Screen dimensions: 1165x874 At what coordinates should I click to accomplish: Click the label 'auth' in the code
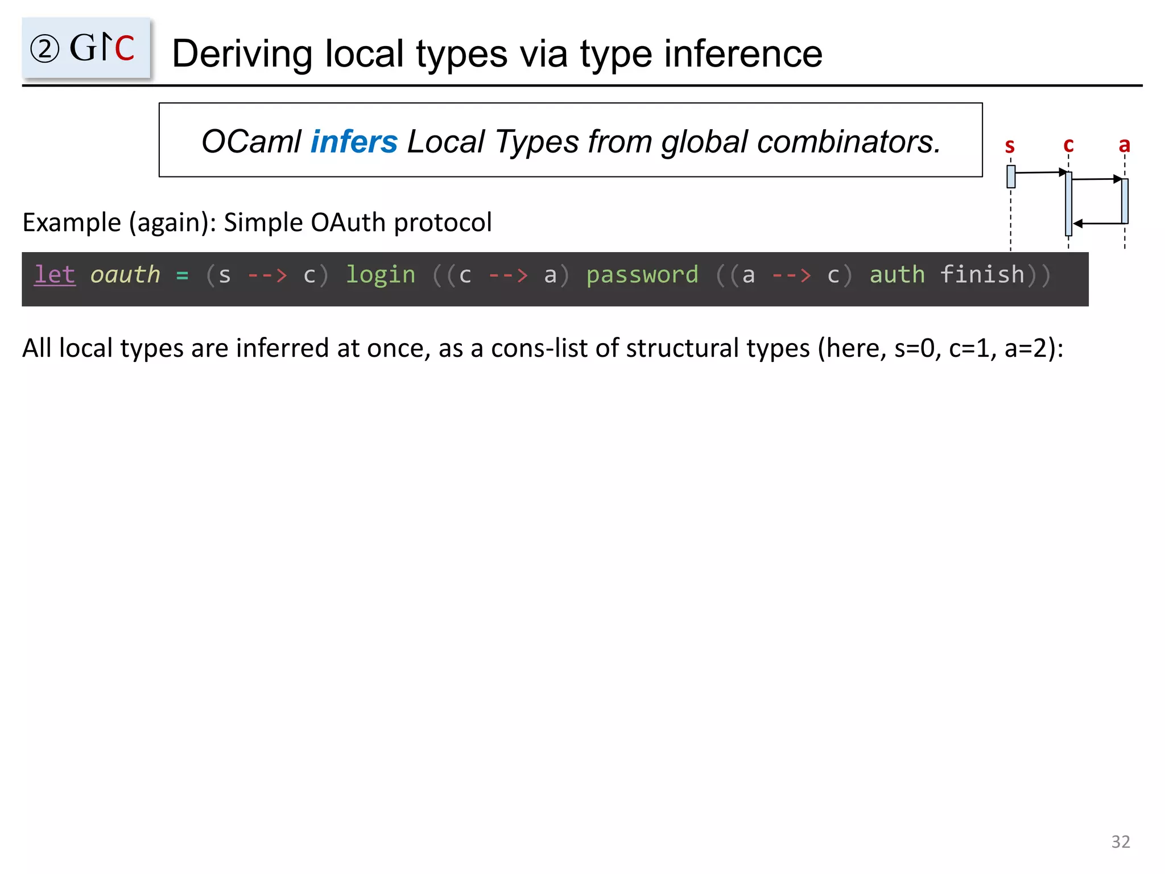[897, 275]
